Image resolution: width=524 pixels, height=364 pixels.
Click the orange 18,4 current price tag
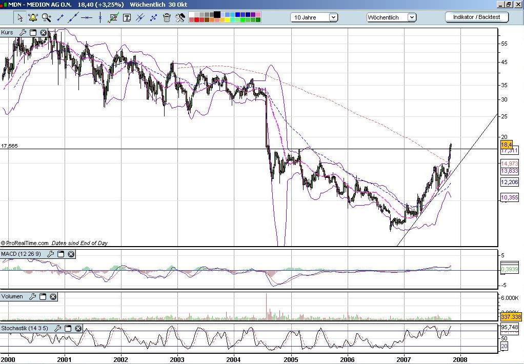[506, 145]
